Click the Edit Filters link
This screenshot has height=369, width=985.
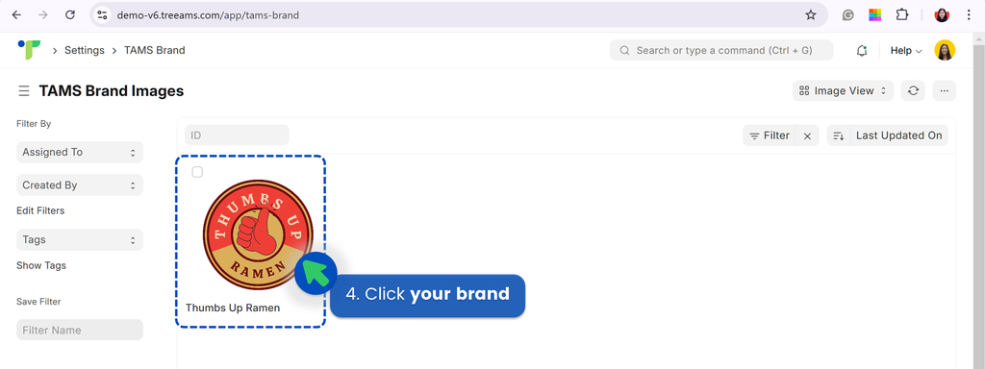[x=40, y=210]
